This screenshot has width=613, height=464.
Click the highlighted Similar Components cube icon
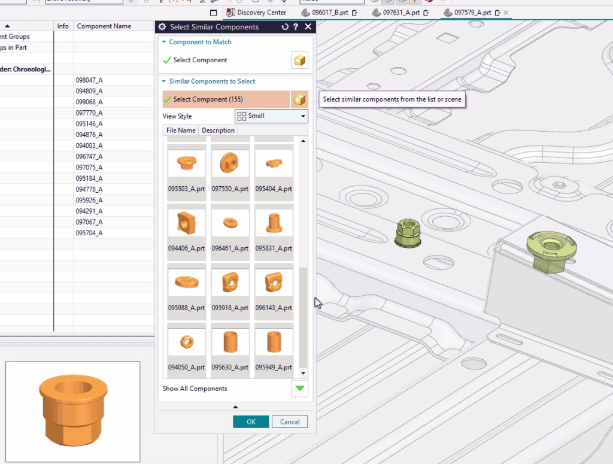(x=299, y=99)
